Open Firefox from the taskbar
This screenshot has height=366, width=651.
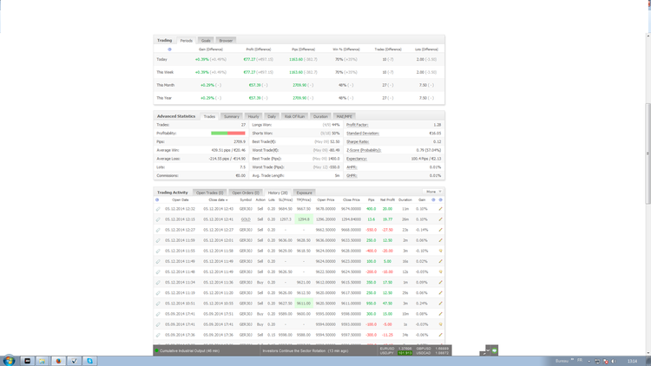point(58,361)
